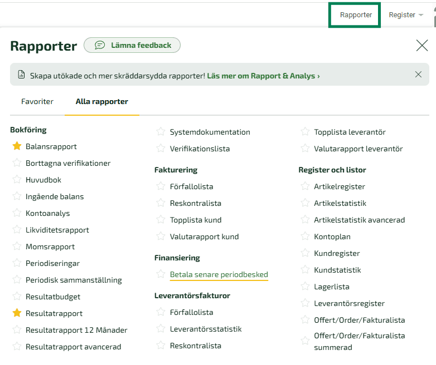436x365 pixels.
Task: Star the Systemdokumentation report
Action: tap(161, 131)
